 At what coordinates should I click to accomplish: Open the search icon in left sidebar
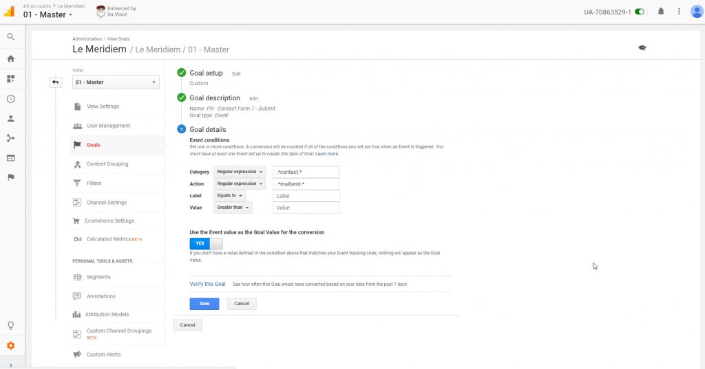pyautogui.click(x=11, y=37)
